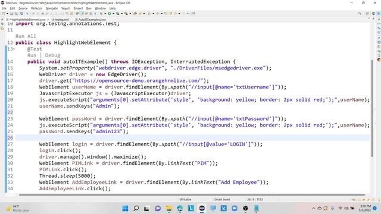Image resolution: width=381 pixels, height=214 pixels.
Task: Open the Refactor menu
Action: click(37, 8)
